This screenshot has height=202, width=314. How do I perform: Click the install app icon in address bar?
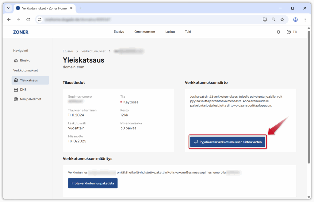[265, 19]
